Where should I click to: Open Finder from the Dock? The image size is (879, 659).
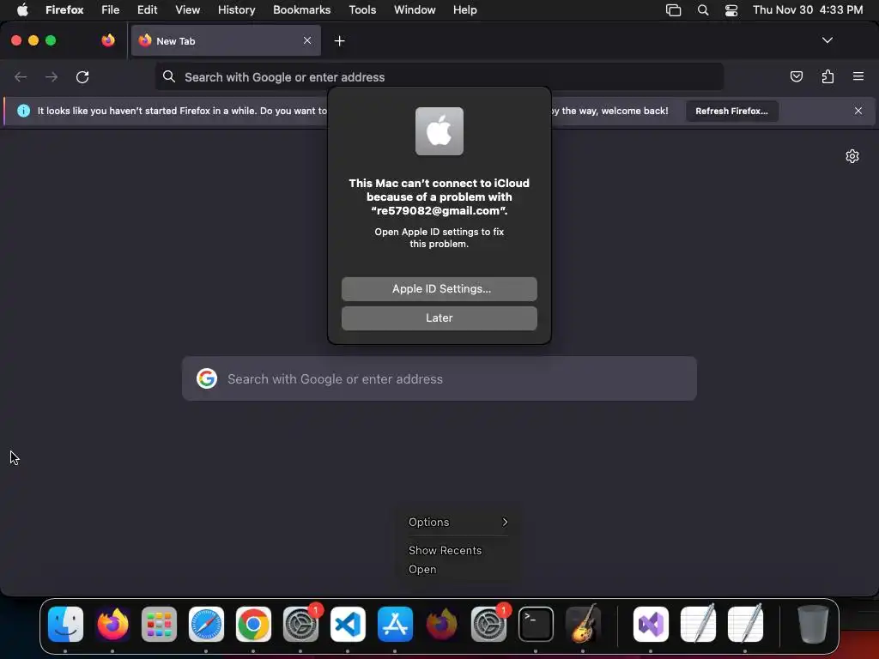pyautogui.click(x=65, y=625)
